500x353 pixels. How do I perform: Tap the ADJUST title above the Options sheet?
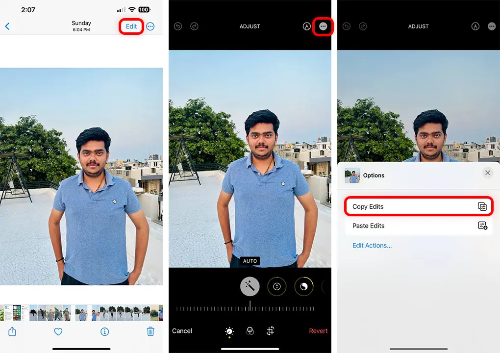[418, 26]
